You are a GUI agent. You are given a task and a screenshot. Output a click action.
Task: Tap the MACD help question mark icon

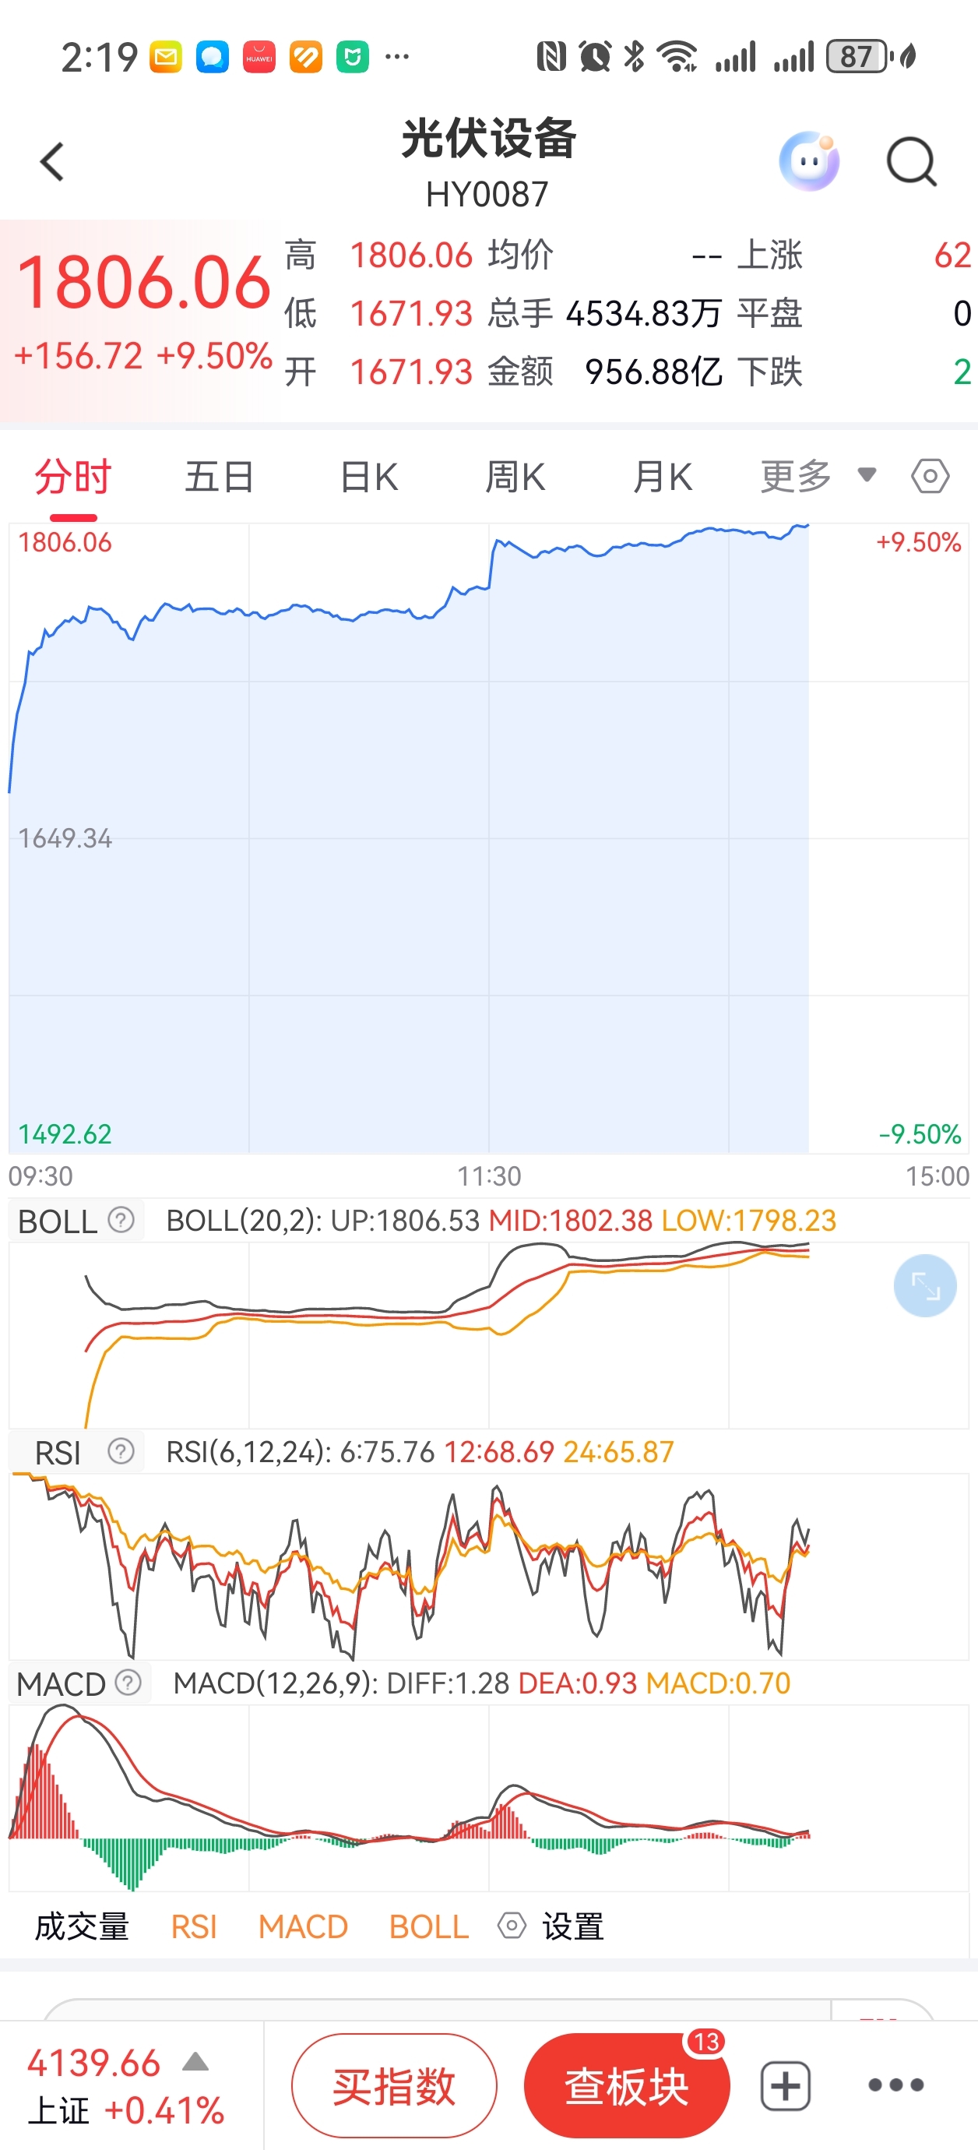click(x=128, y=1683)
